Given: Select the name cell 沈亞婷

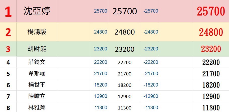Looking at the screenshot, I should click(37, 11).
